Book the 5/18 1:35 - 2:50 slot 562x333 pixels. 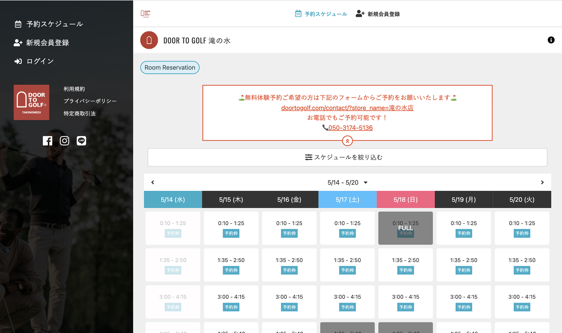pos(405,265)
